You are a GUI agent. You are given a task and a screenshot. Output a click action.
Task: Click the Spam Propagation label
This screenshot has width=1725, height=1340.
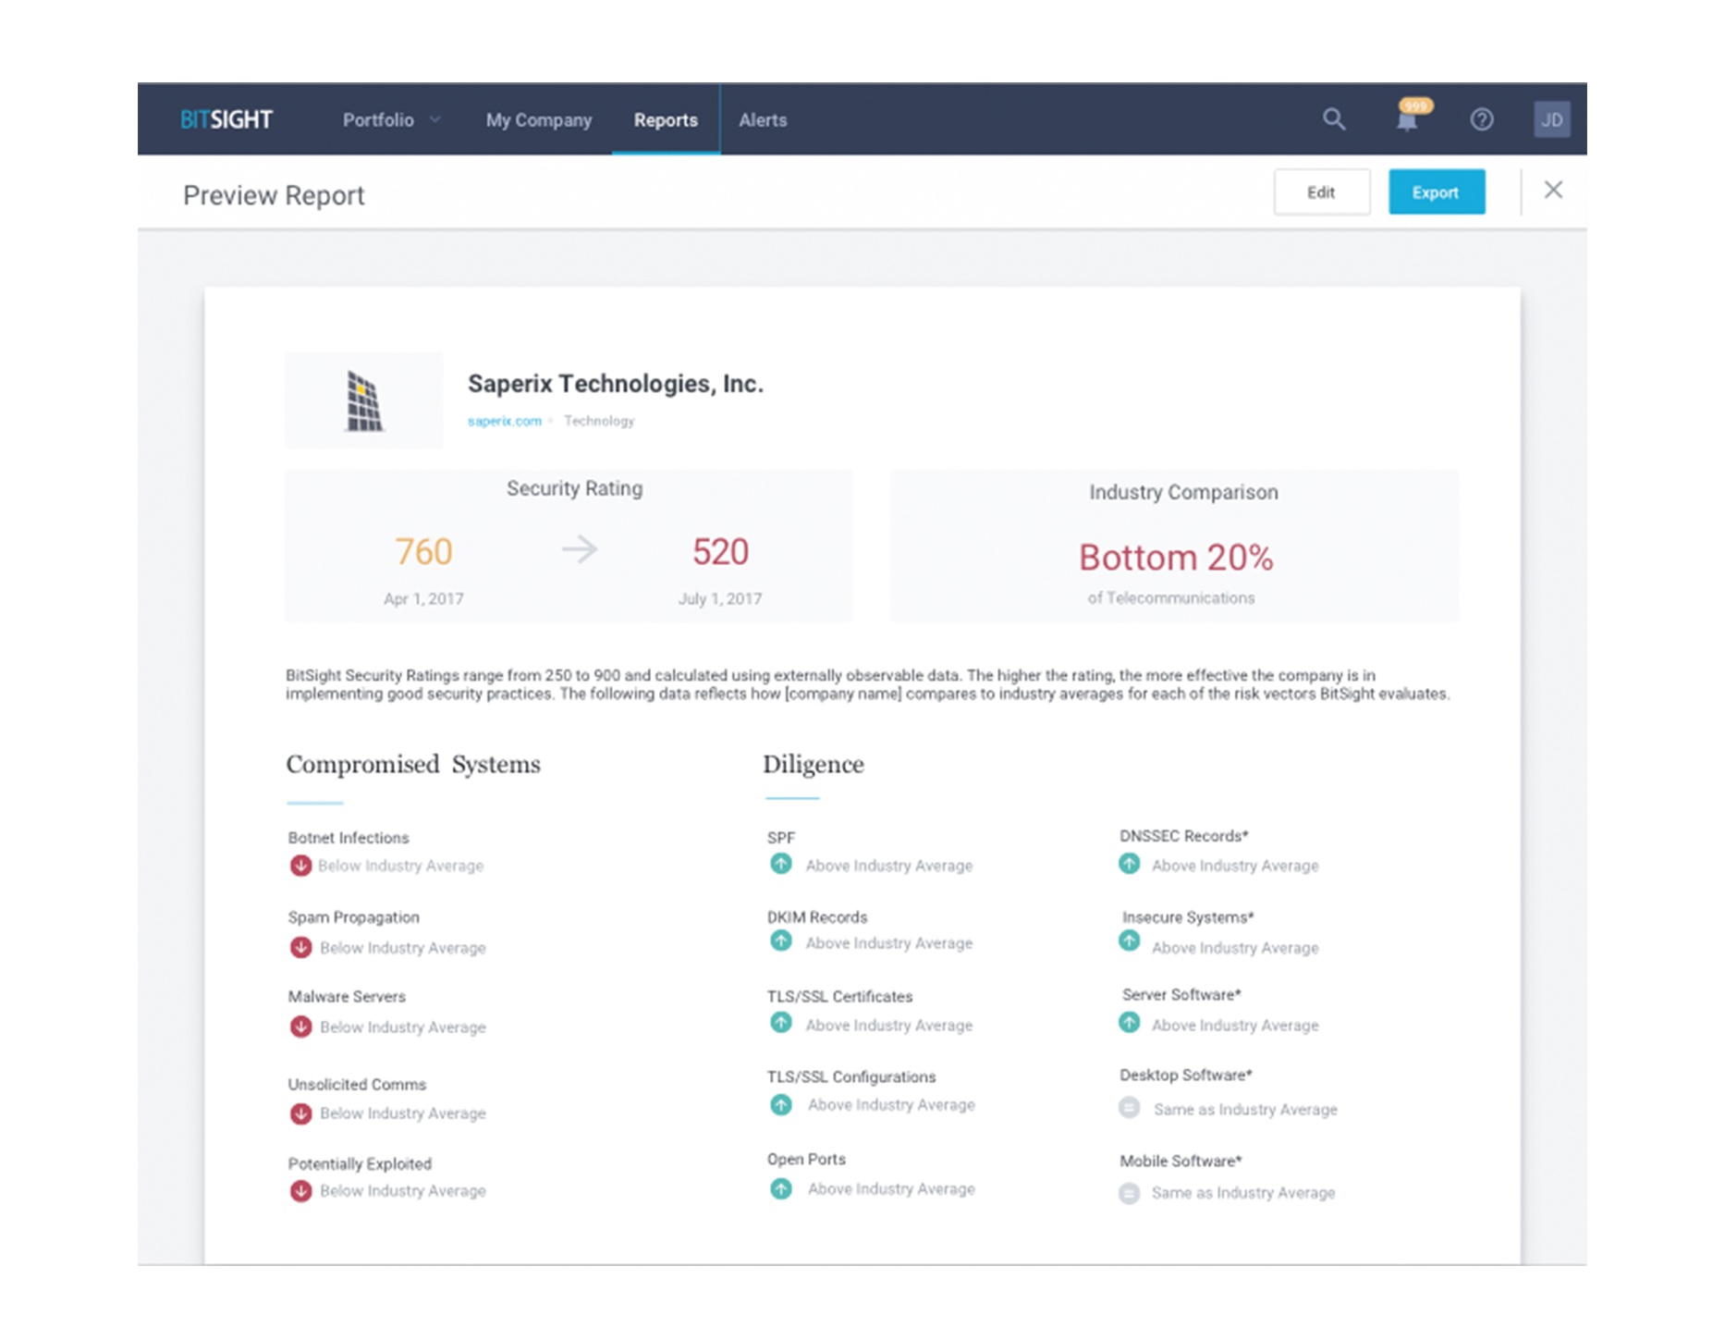pos(353,917)
